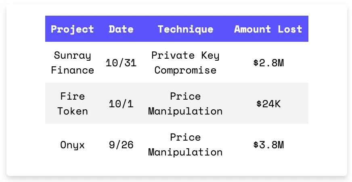
Task: Select the Sunray Finance project cell
Action: (x=72, y=63)
